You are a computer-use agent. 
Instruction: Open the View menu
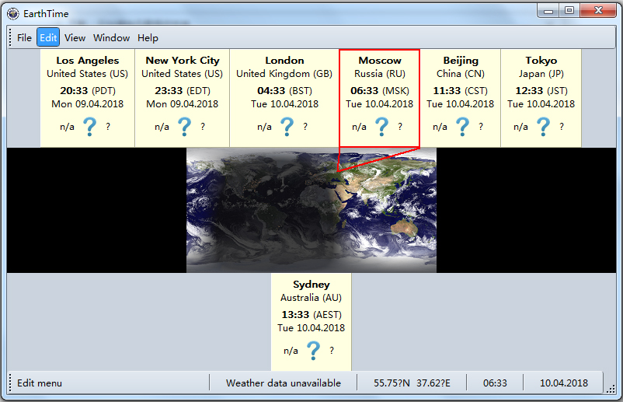[x=75, y=38]
